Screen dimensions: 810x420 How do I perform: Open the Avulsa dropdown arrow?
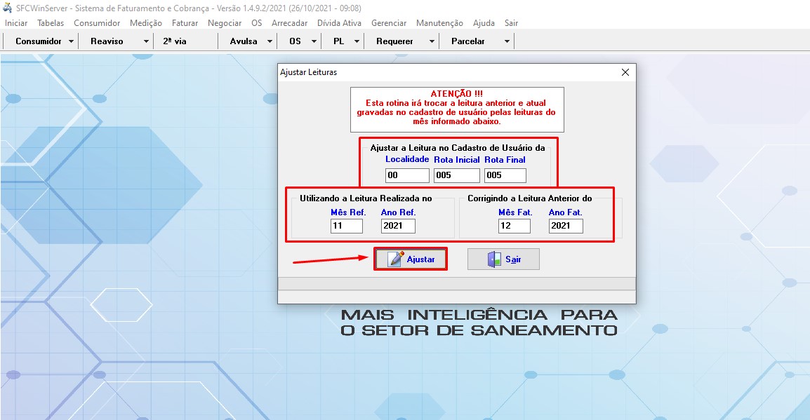270,41
